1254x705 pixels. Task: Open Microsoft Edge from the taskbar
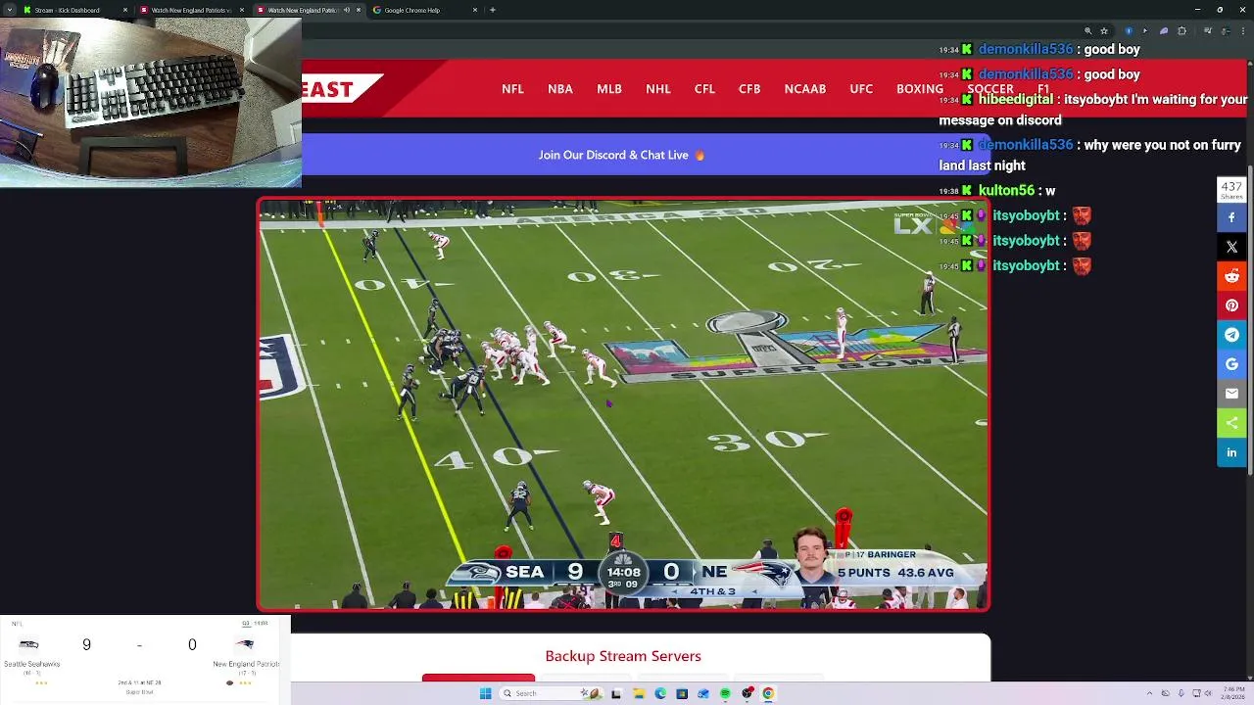[660, 693]
